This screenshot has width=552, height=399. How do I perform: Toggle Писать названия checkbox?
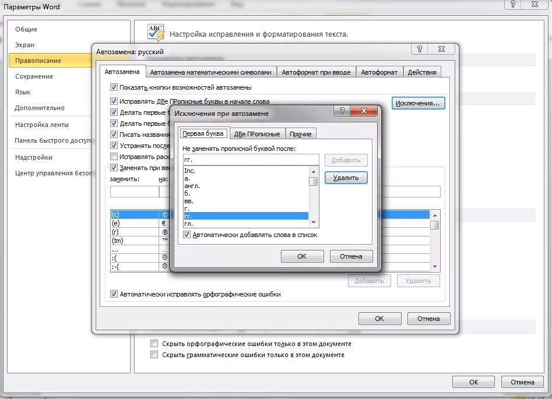click(114, 134)
